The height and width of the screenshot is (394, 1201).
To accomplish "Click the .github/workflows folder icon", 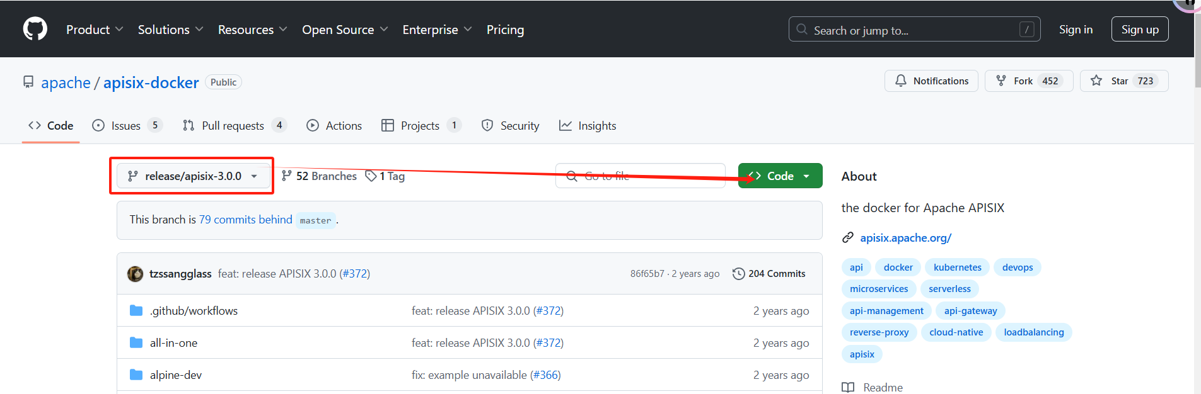I will point(136,310).
